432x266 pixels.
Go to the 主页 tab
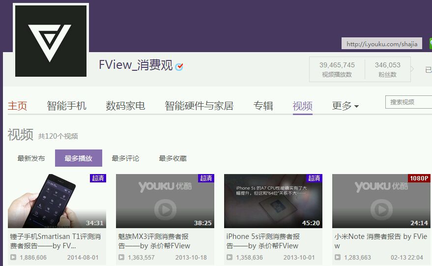(x=17, y=106)
